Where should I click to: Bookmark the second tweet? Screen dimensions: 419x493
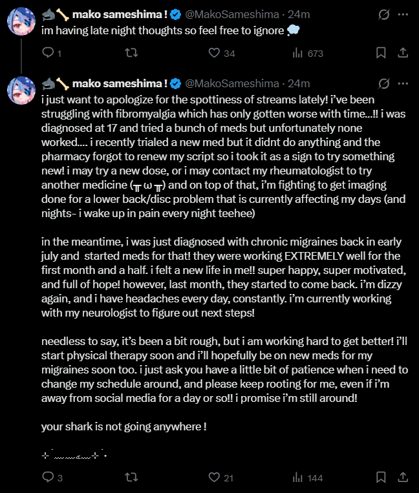(x=381, y=477)
